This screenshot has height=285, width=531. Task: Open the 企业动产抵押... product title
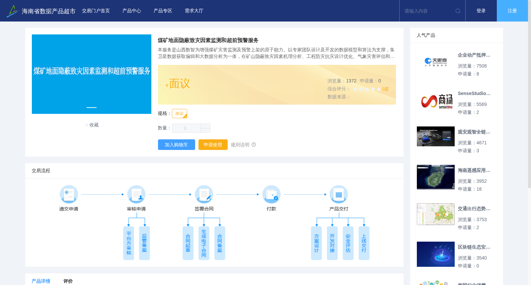coord(474,55)
